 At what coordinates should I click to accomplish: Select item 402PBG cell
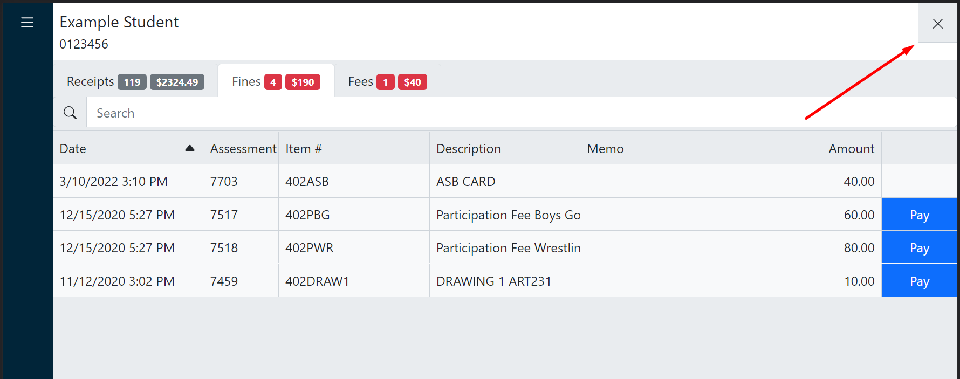(x=354, y=215)
